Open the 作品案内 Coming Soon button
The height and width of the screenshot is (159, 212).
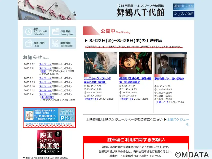[x=63, y=32]
